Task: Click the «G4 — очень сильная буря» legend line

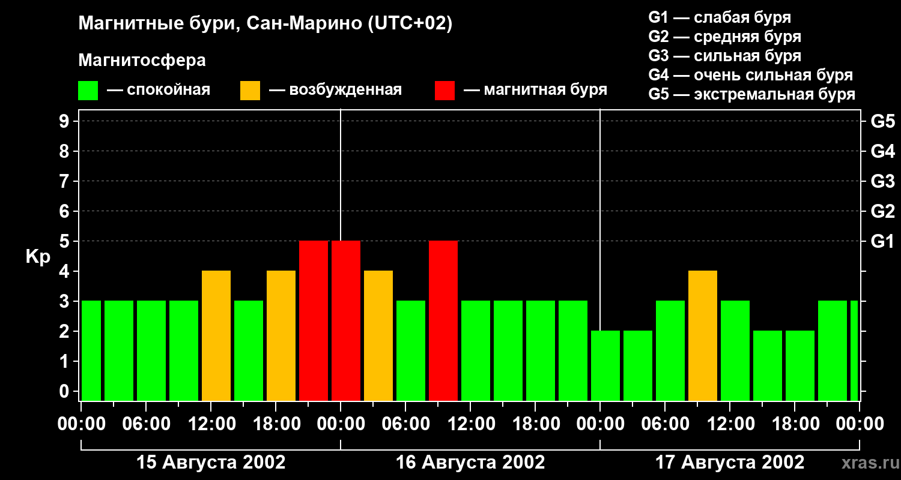Action: click(x=751, y=75)
